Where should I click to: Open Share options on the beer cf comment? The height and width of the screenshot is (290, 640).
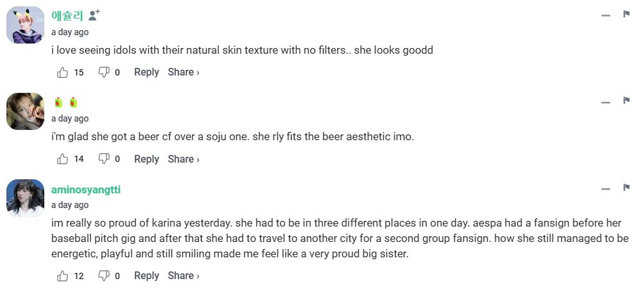tap(183, 159)
